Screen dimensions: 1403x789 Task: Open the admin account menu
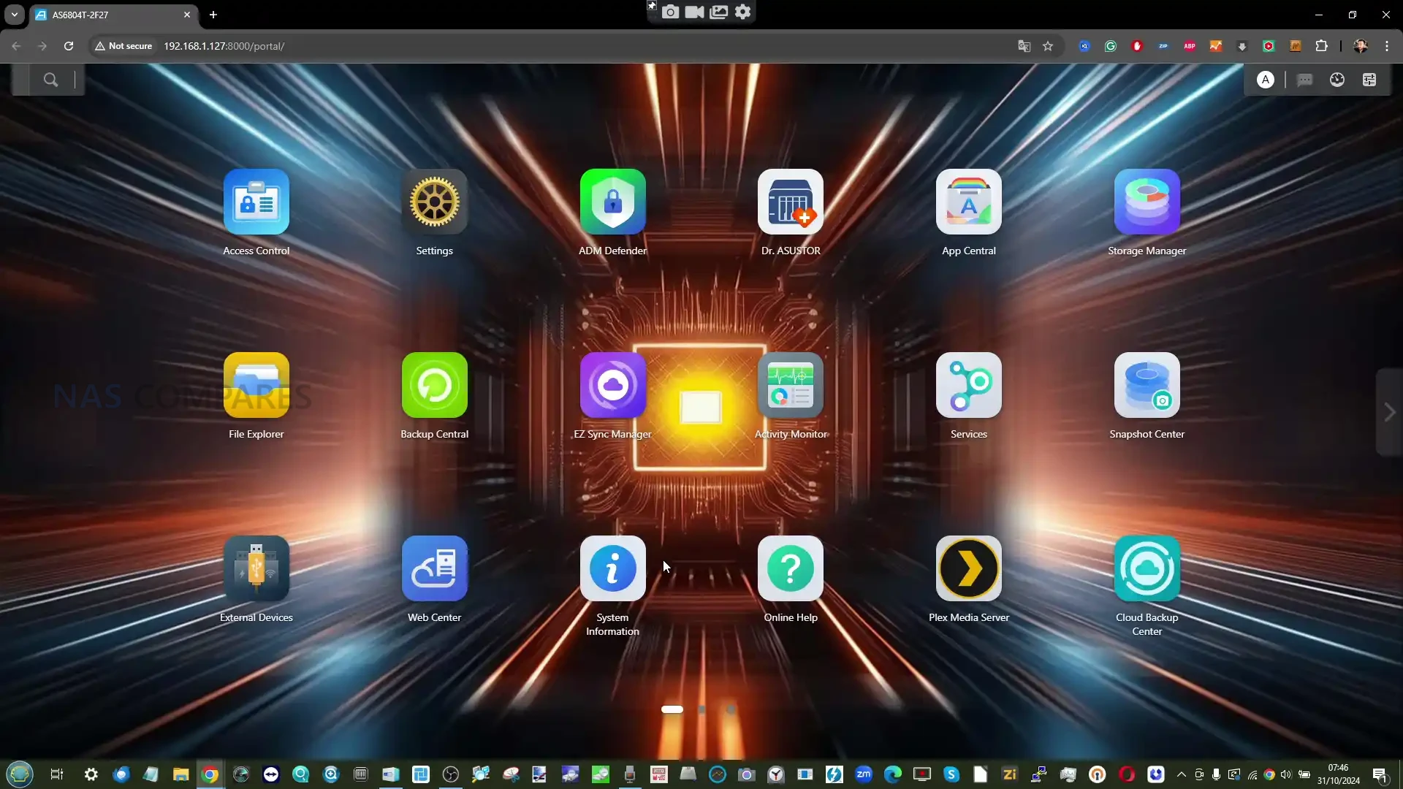[x=1265, y=80]
